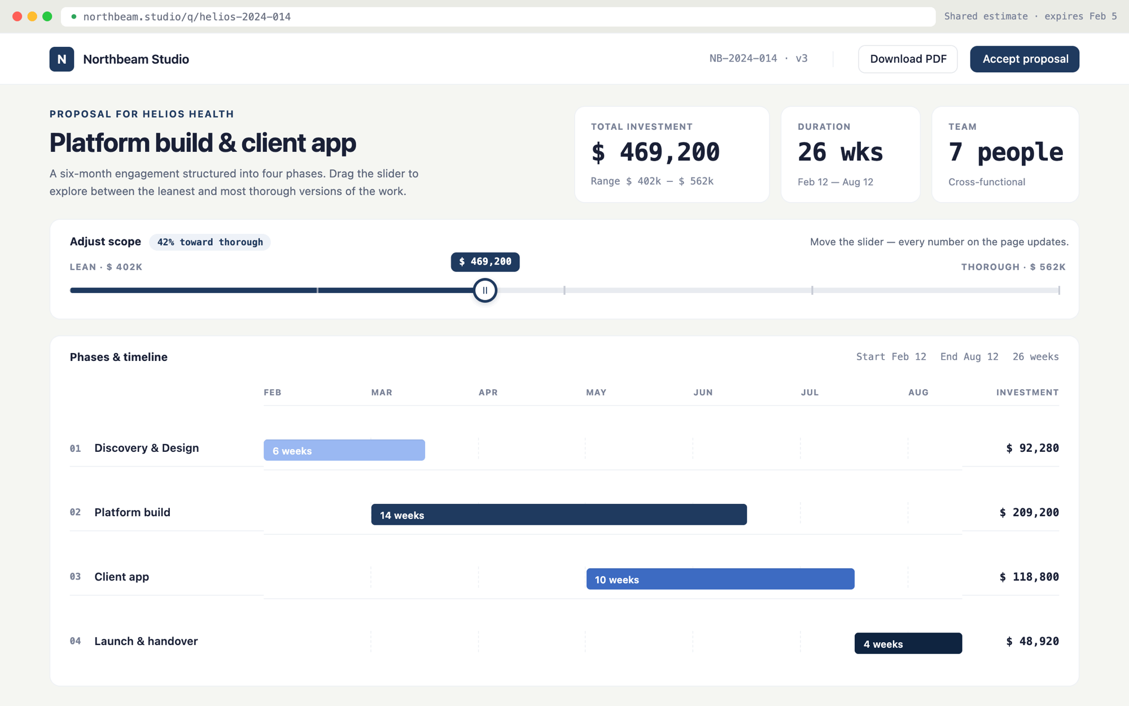This screenshot has height=706, width=1129.
Task: Click the '$ 209,200' investment value
Action: coord(1029,512)
